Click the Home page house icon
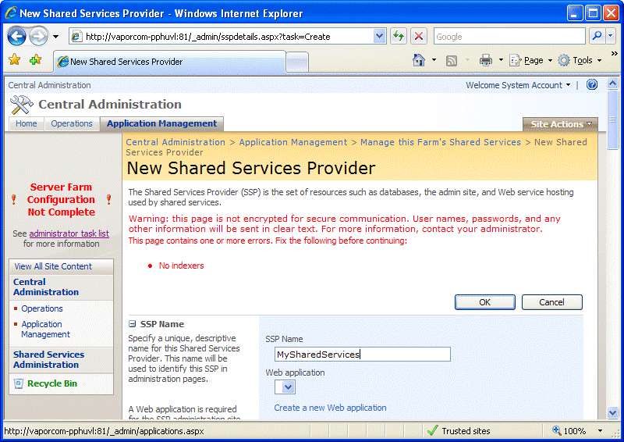 click(419, 60)
